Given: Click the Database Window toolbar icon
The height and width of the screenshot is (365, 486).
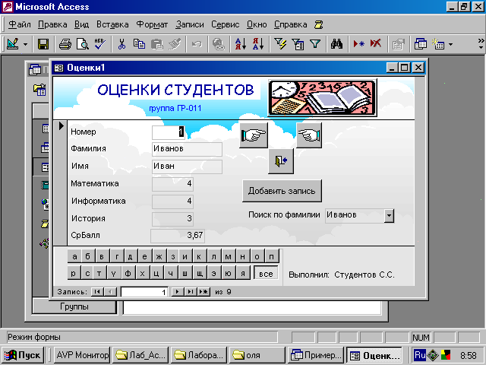Looking at the screenshot, I should point(420,44).
